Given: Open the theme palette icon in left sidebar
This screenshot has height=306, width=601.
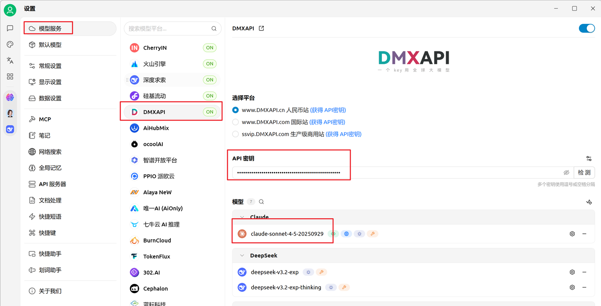Looking at the screenshot, I should coord(10,44).
